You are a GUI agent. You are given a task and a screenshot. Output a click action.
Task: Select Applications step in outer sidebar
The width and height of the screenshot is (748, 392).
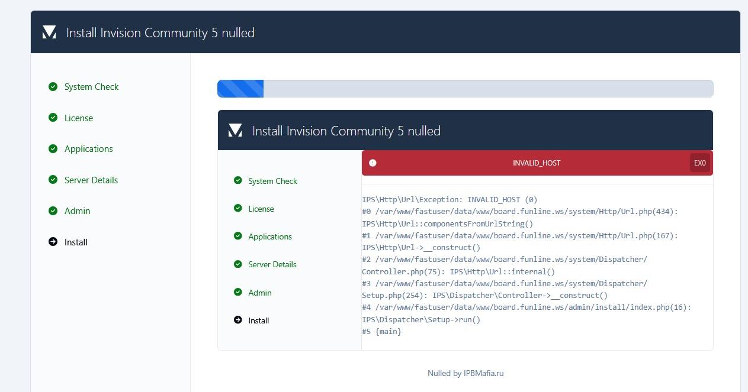[x=89, y=149]
